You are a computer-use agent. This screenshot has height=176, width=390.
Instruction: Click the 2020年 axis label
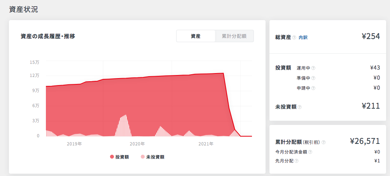pos(137,144)
